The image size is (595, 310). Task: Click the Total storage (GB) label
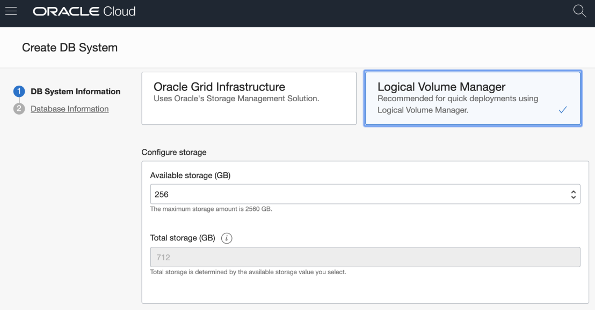182,238
